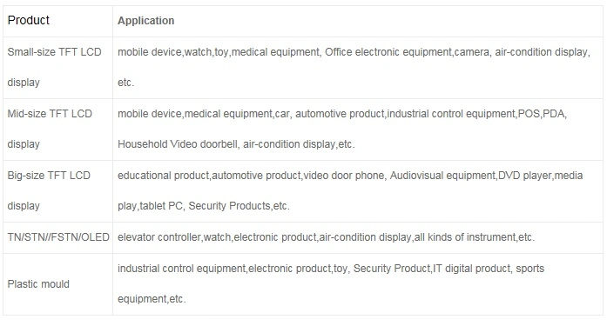Click 'industrial control equipment,electronic product,toy' text

(x=233, y=269)
